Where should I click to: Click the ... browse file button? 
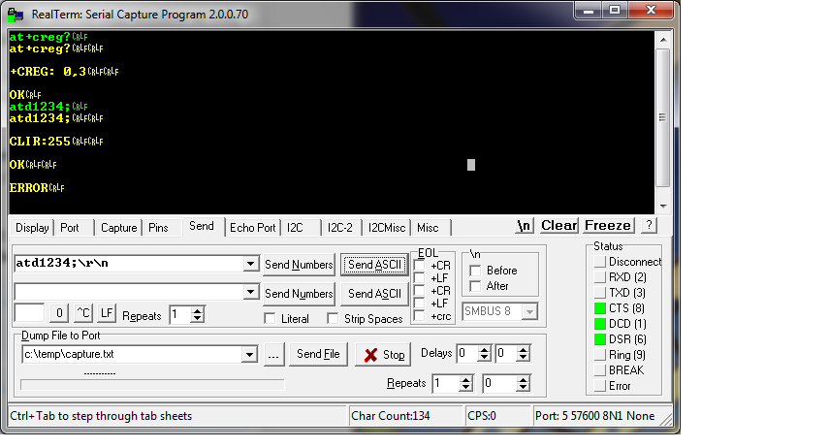tap(272, 355)
